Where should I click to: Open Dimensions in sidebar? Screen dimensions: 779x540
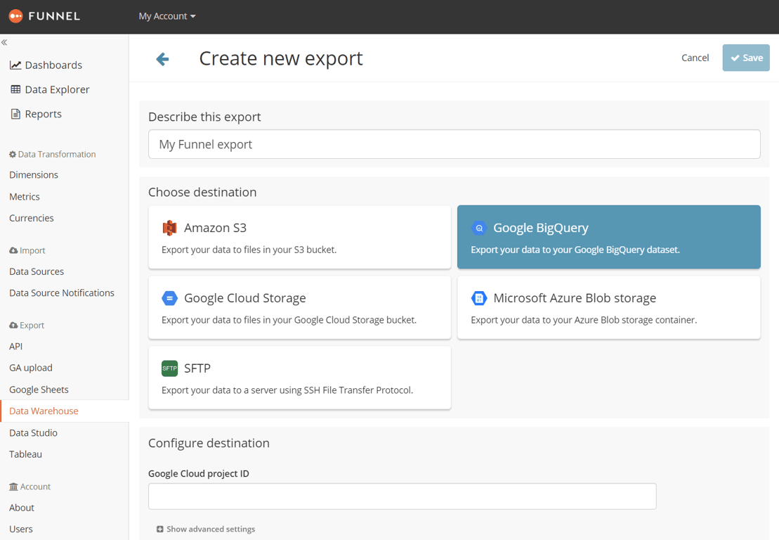(x=34, y=175)
